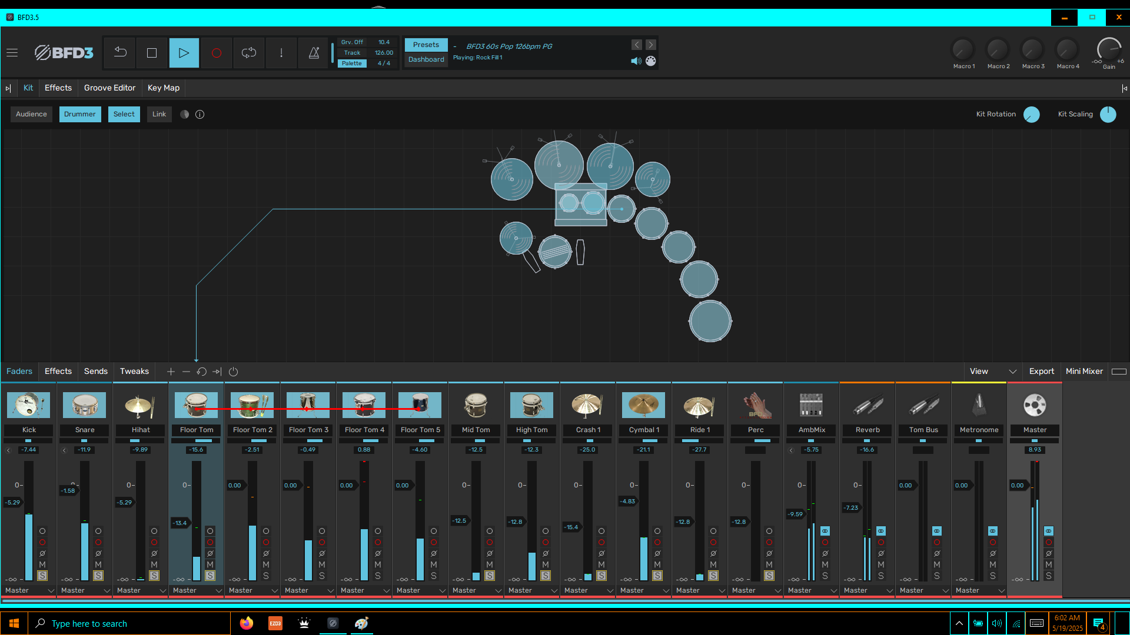Click the Presets button
This screenshot has height=635, width=1130.
[426, 45]
